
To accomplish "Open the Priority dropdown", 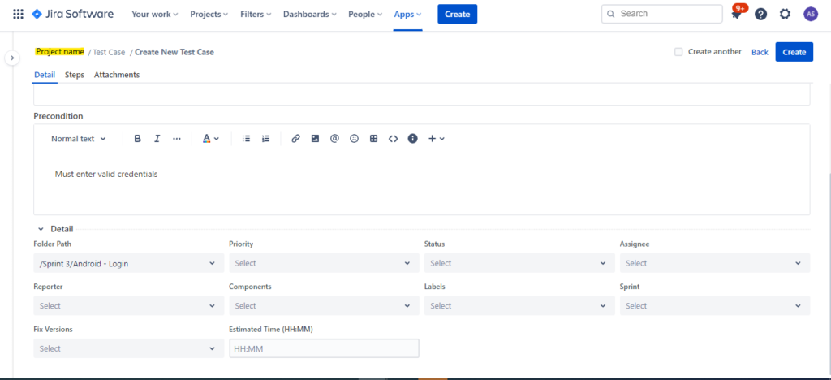I will [324, 263].
